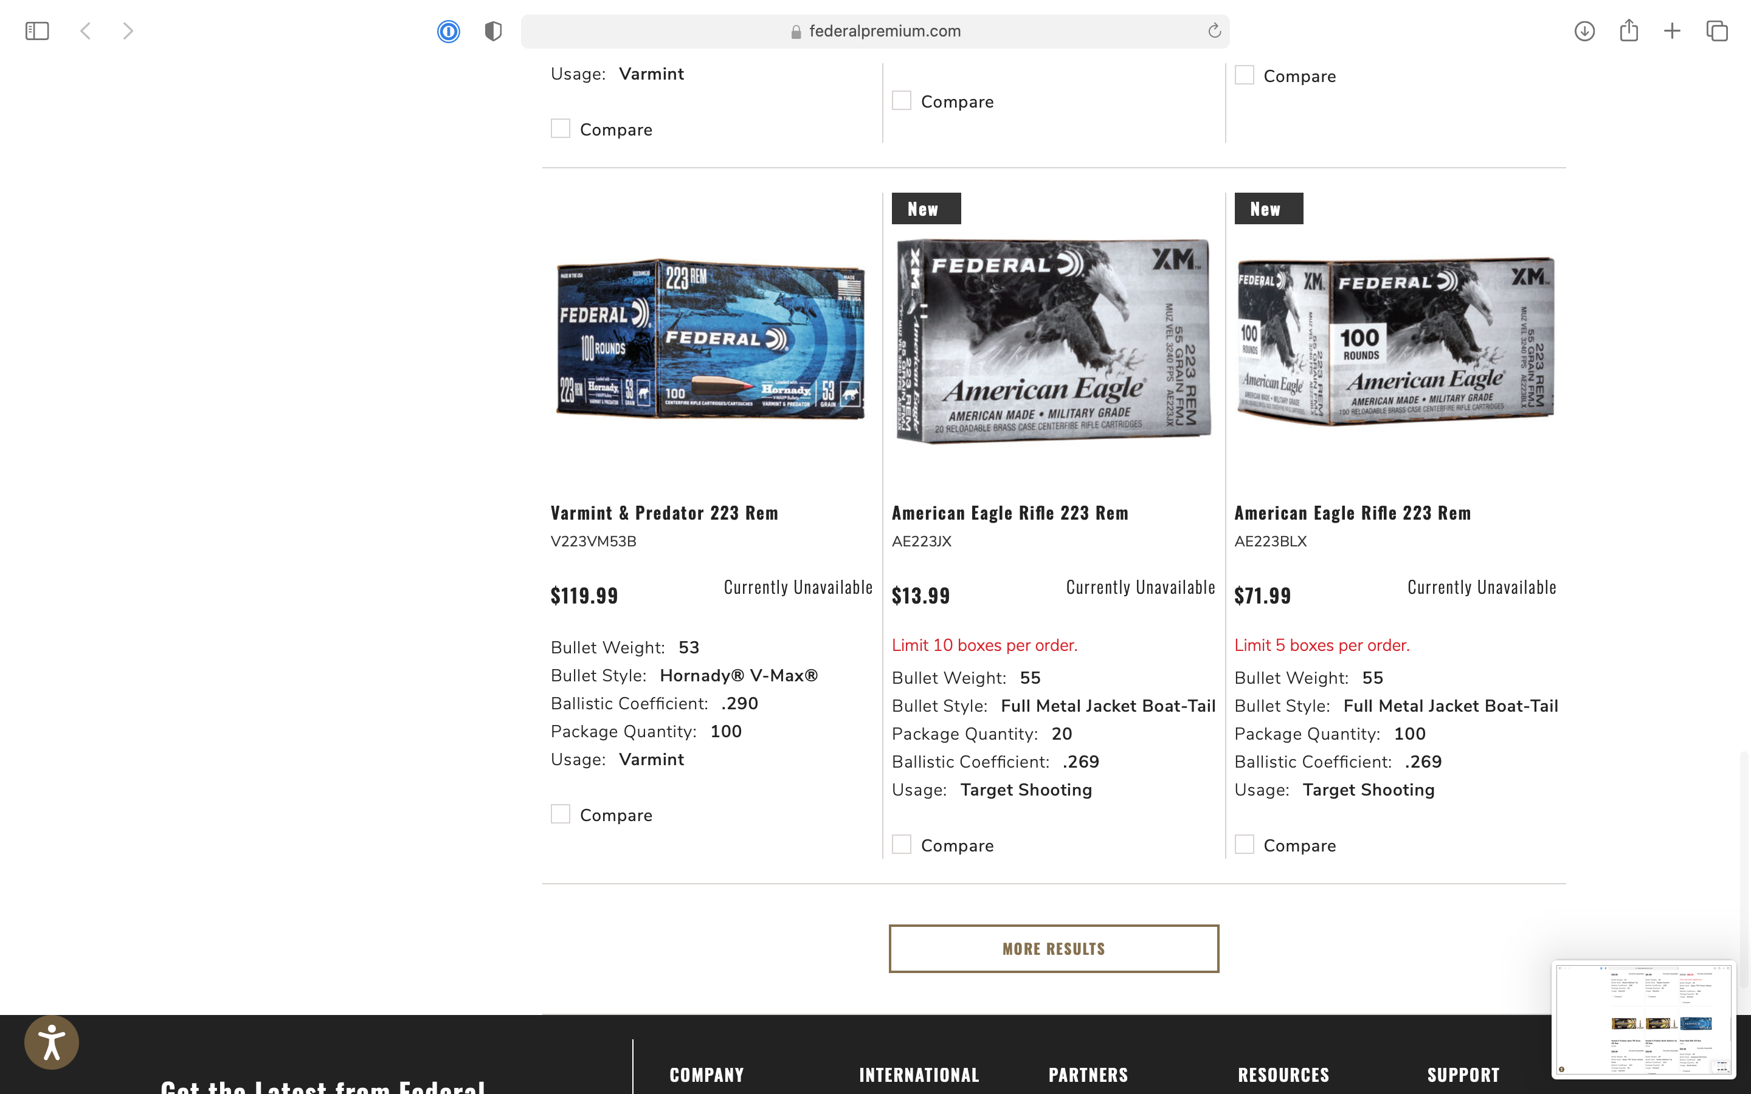Tick Compare for Varmint & Predator V223VM53B
The height and width of the screenshot is (1094, 1751).
(560, 814)
